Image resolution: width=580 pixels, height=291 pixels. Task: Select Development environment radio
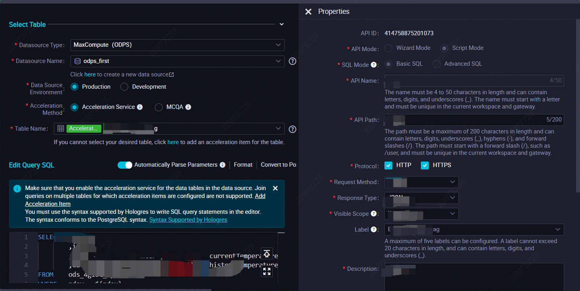(x=124, y=87)
